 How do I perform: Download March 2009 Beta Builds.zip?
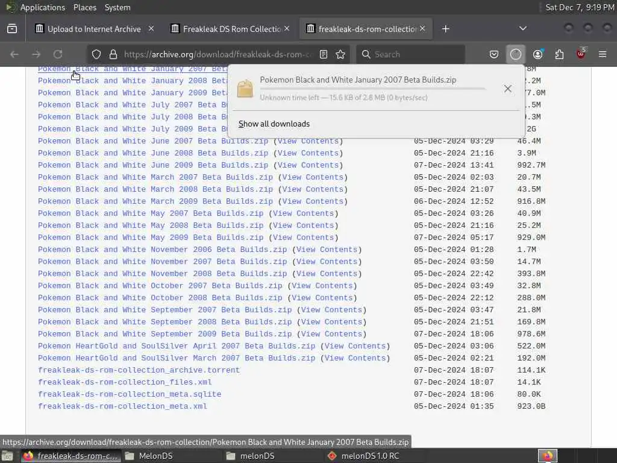pyautogui.click(x=155, y=201)
